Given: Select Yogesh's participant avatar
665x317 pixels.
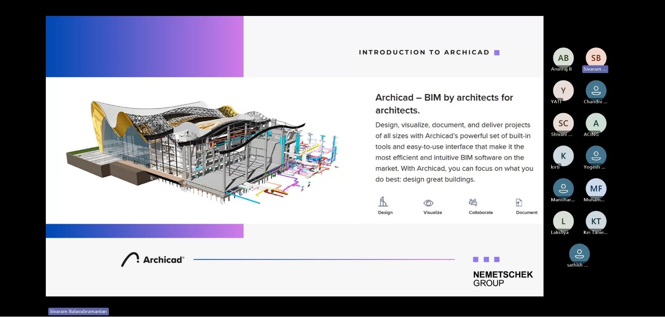Looking at the screenshot, I should (x=596, y=156).
